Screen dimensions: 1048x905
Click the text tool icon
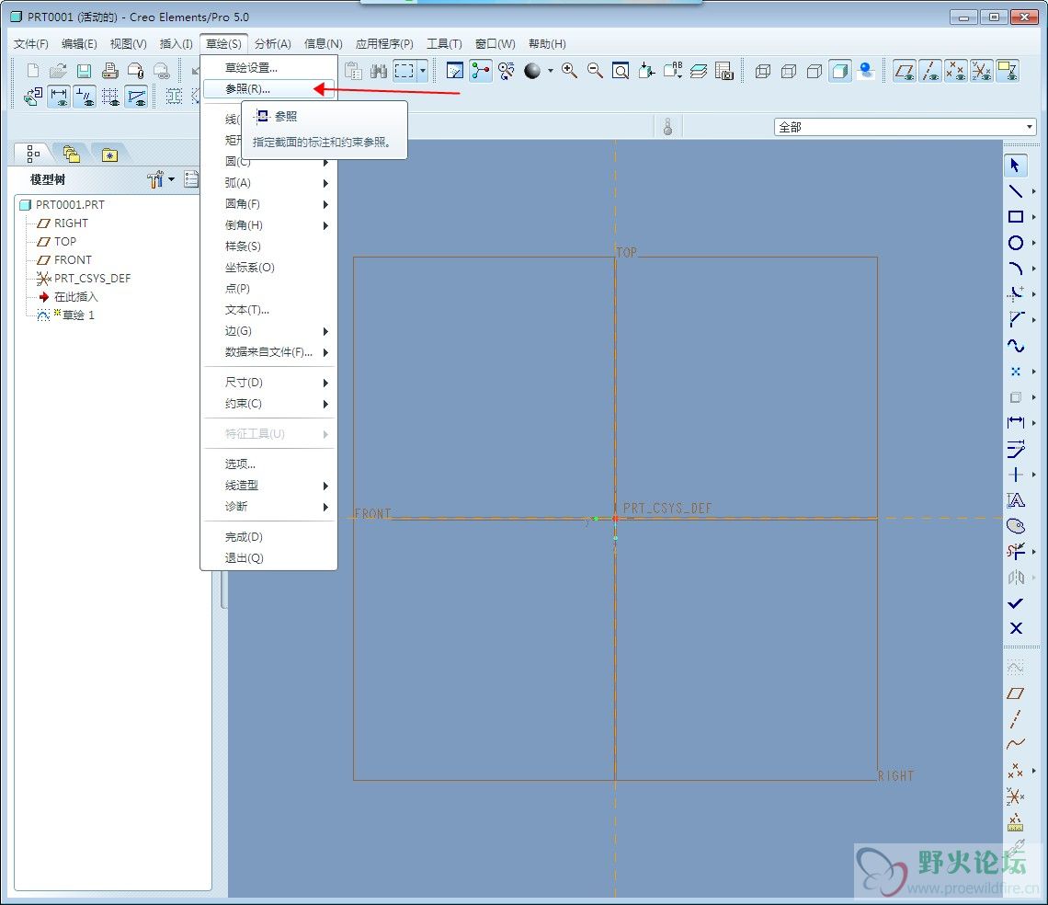tap(1015, 500)
